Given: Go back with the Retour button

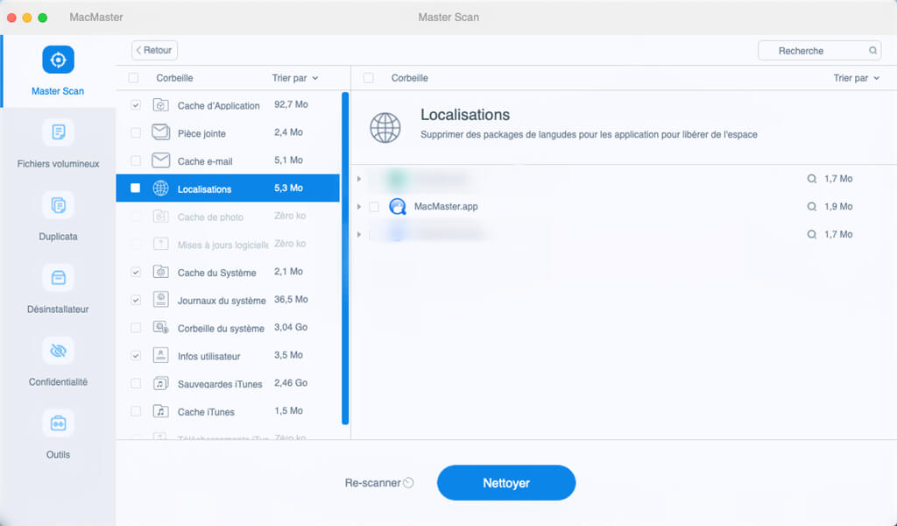Looking at the screenshot, I should (154, 50).
